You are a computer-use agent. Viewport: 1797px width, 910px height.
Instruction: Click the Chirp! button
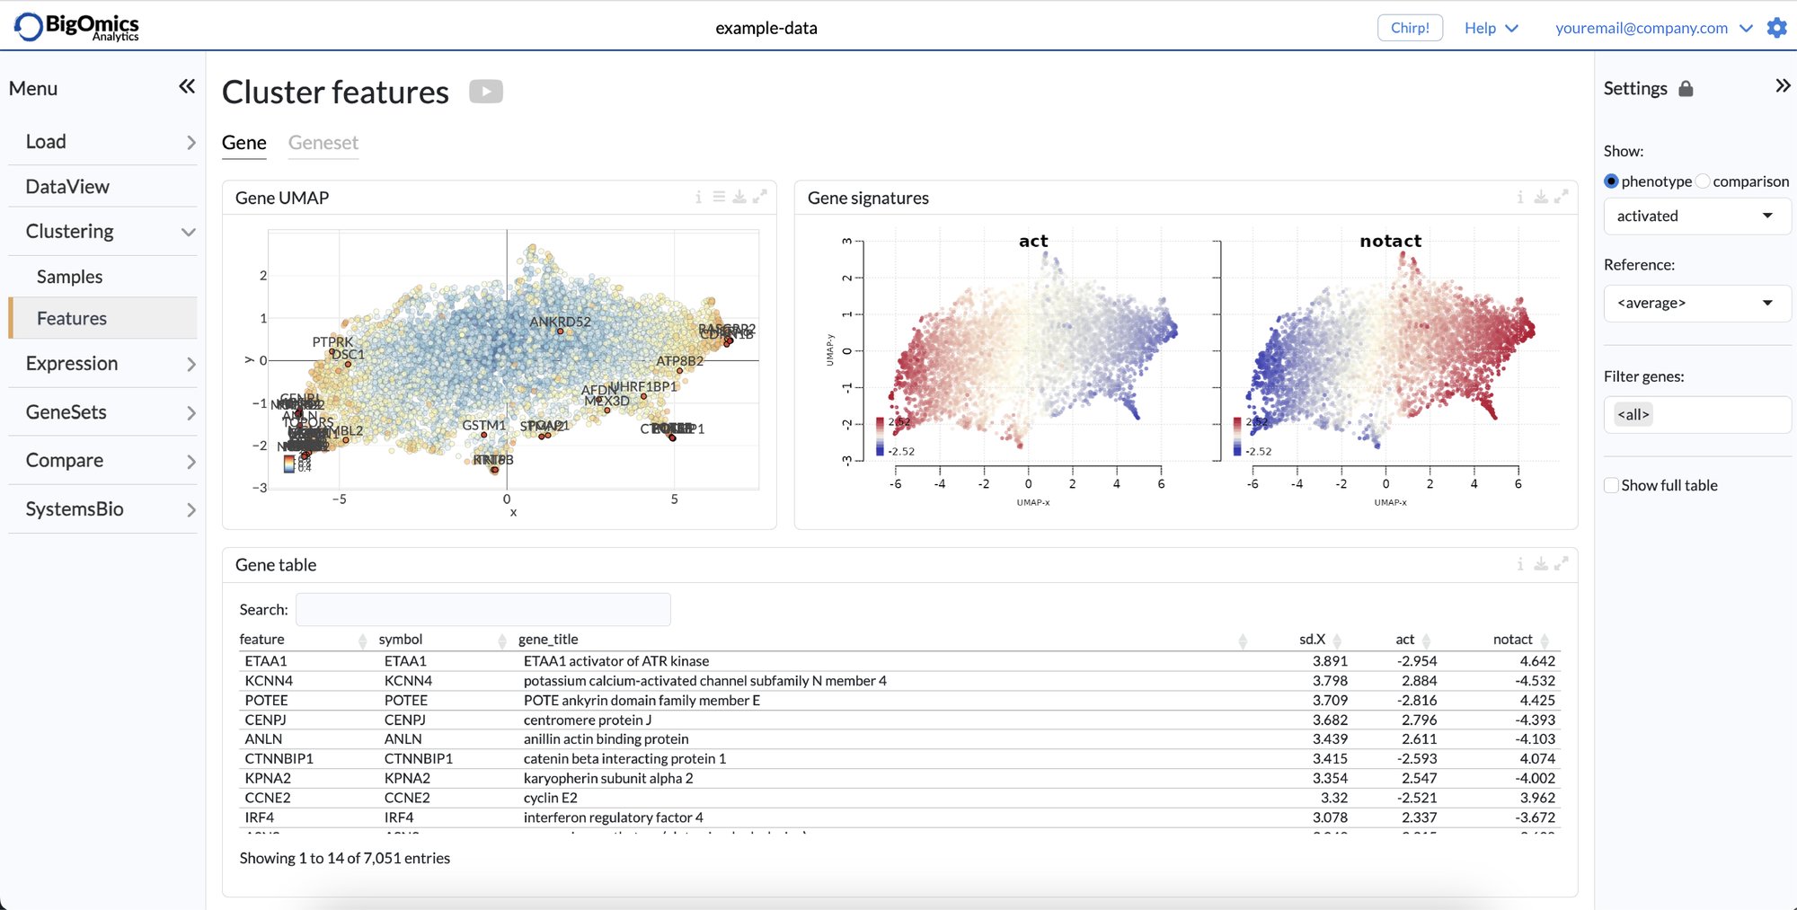click(x=1410, y=28)
